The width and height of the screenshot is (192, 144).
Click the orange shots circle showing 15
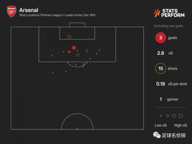[x=161, y=68]
